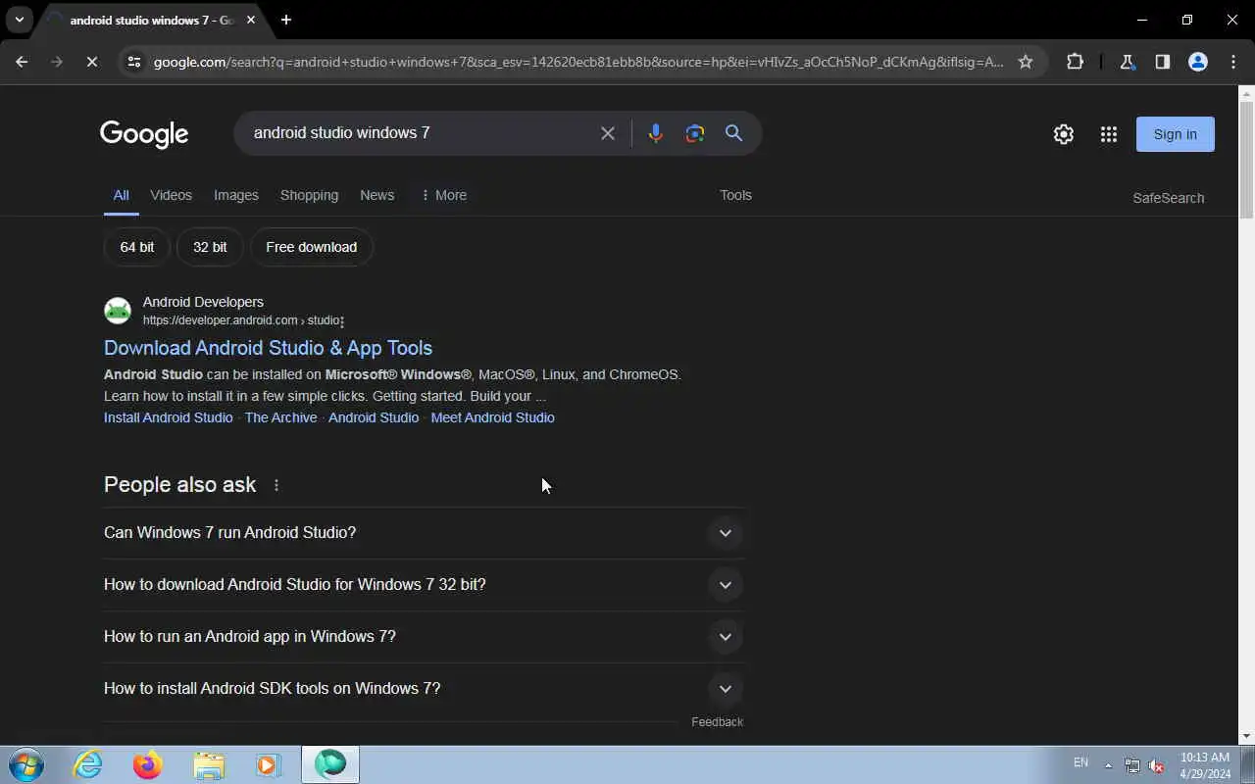
Task: Click the browser forward arrow
Action: tap(56, 62)
